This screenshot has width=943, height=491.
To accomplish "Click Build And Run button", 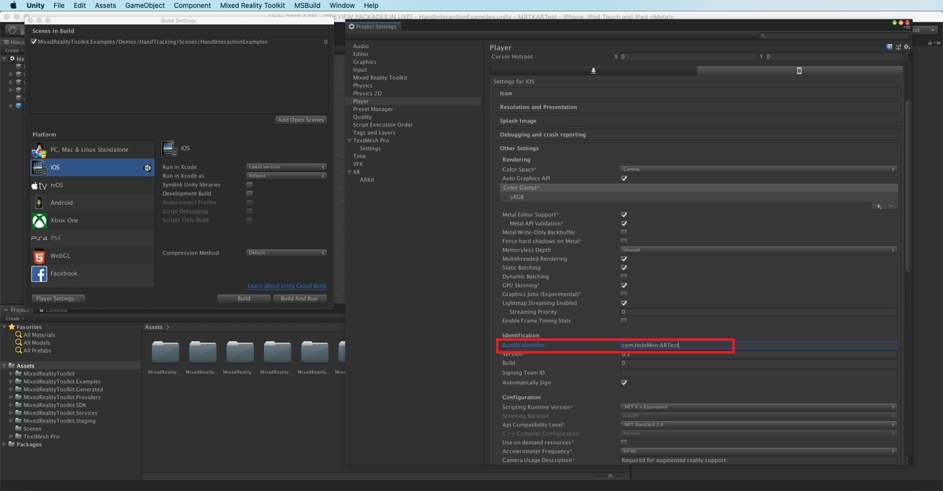I will tap(299, 299).
